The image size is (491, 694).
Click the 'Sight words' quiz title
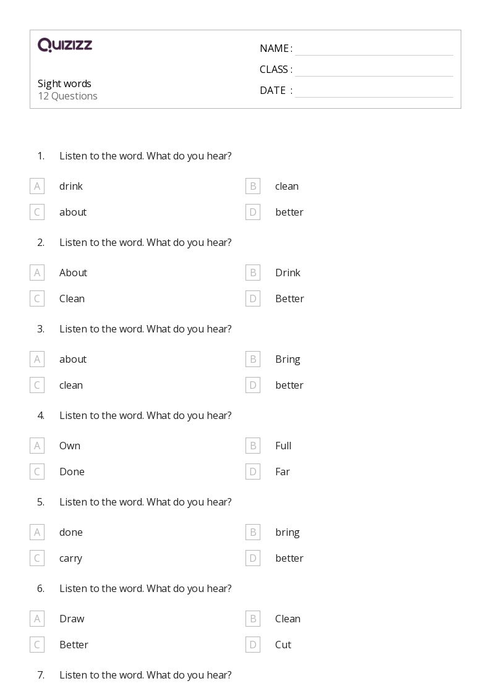click(65, 83)
